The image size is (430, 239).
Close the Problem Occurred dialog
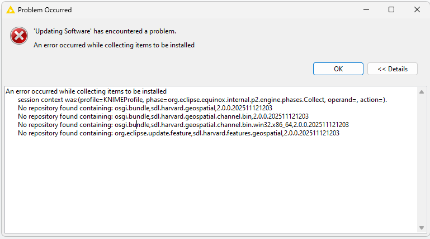click(417, 10)
